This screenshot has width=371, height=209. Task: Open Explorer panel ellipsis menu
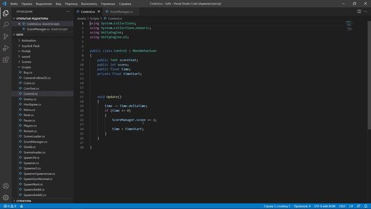[68, 12]
